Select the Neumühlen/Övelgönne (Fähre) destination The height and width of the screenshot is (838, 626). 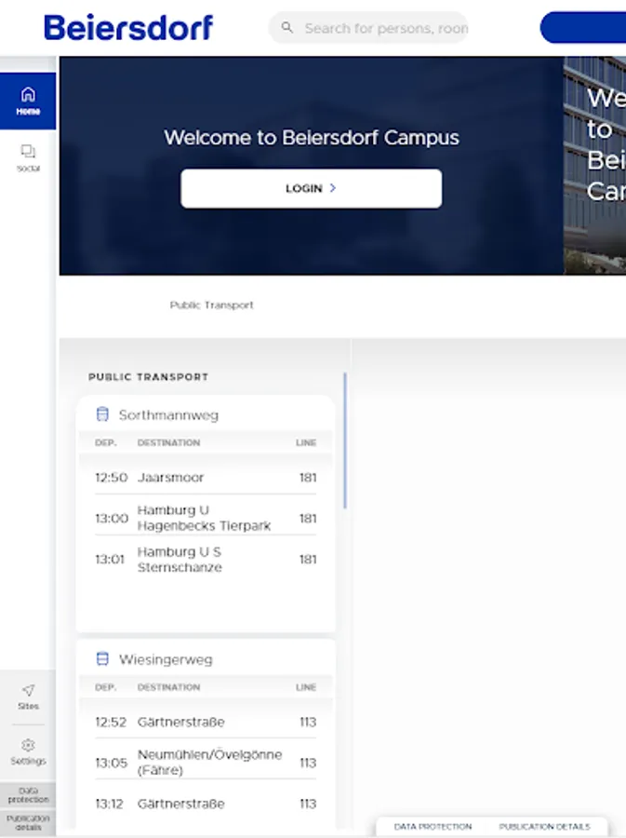pos(209,762)
